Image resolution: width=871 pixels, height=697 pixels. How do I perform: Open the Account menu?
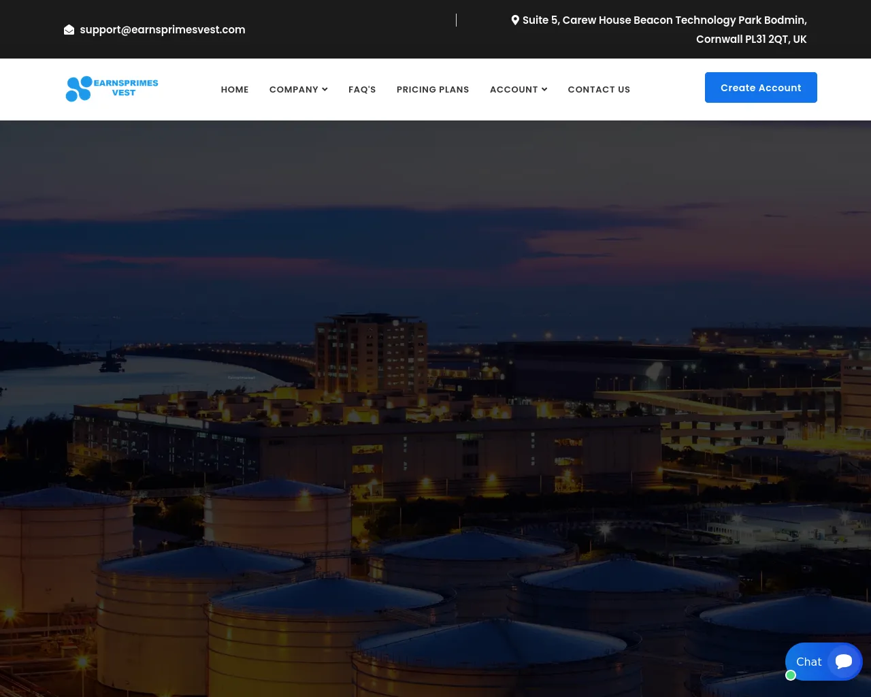(x=519, y=89)
